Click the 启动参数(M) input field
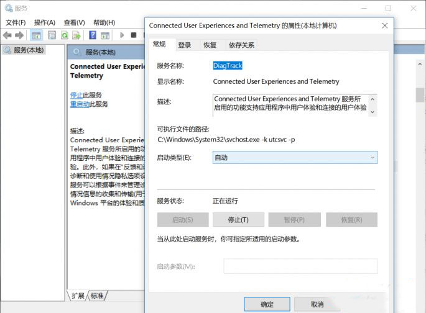This screenshot has height=313, width=426. pos(300,266)
